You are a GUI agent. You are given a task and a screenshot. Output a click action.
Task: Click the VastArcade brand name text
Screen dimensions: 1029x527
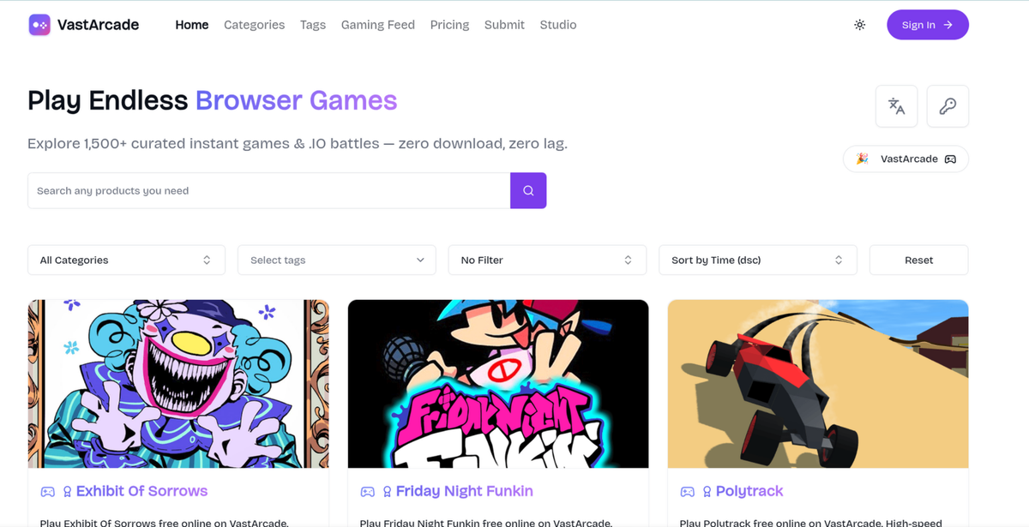(98, 25)
